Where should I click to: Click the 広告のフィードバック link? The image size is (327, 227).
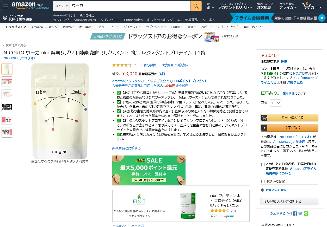(x=126, y=226)
